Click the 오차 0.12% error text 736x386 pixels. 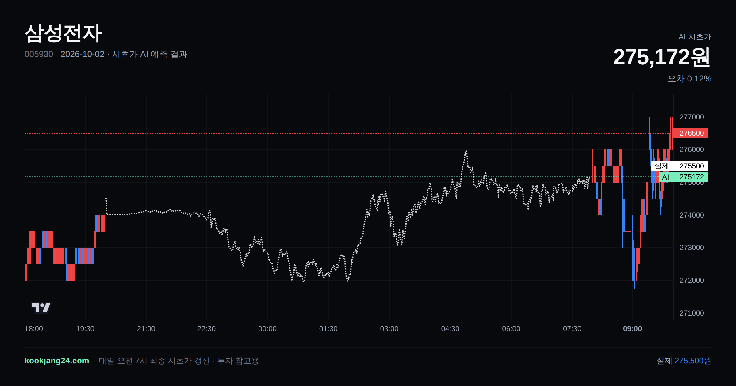(689, 79)
